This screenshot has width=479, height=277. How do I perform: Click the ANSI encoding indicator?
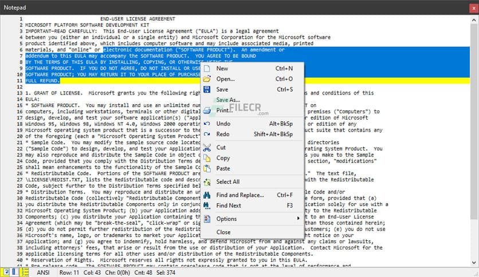point(43,272)
